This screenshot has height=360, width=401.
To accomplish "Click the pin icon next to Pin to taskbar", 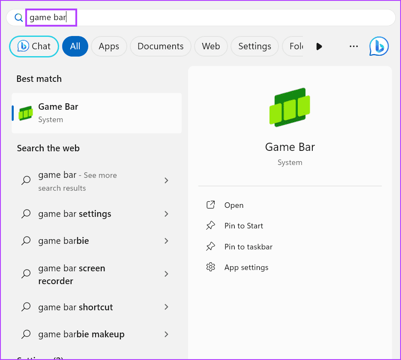I will point(211,246).
